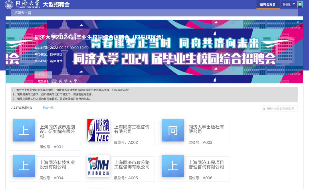Switch to the 招聘会报名 tab
Viewport: 309px width, 189px height.
268,5
